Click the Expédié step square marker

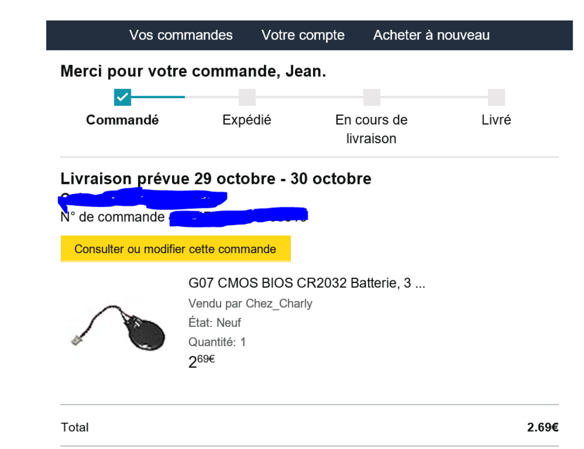coord(247,97)
